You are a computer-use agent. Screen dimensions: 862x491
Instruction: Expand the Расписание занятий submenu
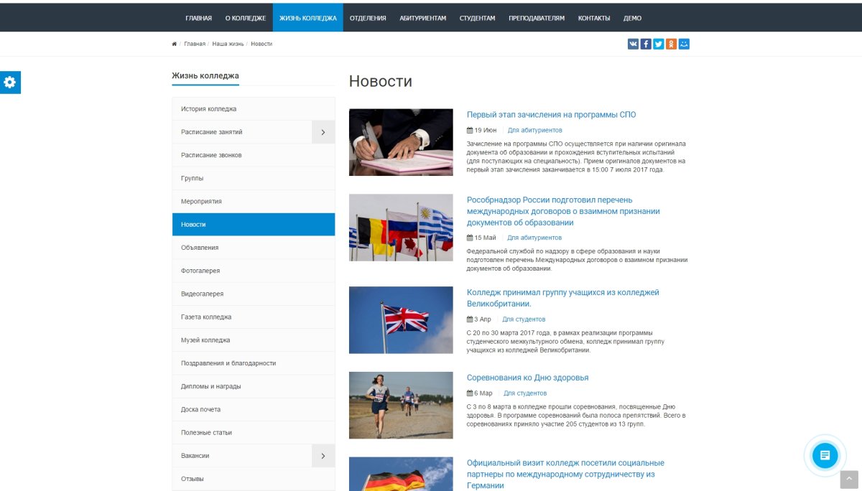pyautogui.click(x=323, y=132)
